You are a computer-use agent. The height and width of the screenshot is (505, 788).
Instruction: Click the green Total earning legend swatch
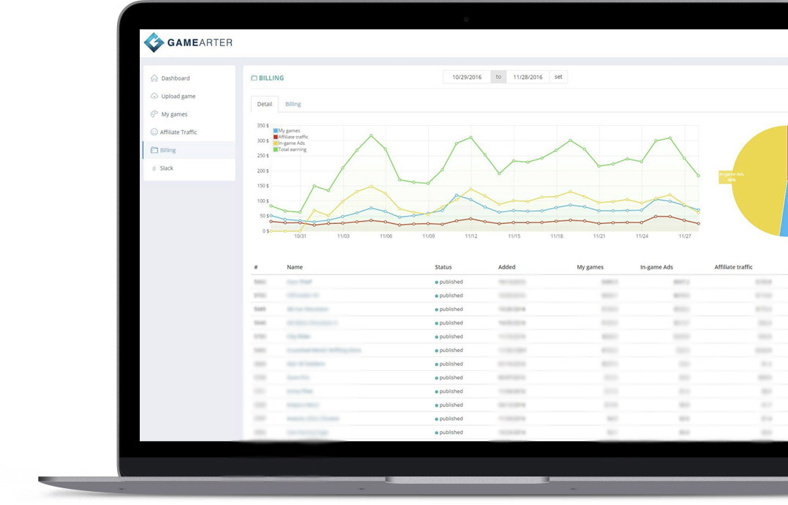point(275,149)
